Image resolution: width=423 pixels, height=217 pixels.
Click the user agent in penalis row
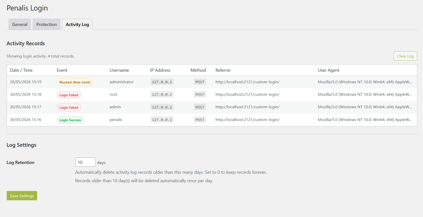tap(365, 119)
